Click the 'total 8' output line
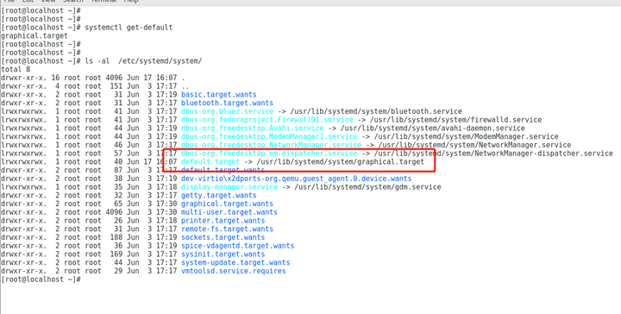Screen dimensions: 621x314 click(x=16, y=69)
